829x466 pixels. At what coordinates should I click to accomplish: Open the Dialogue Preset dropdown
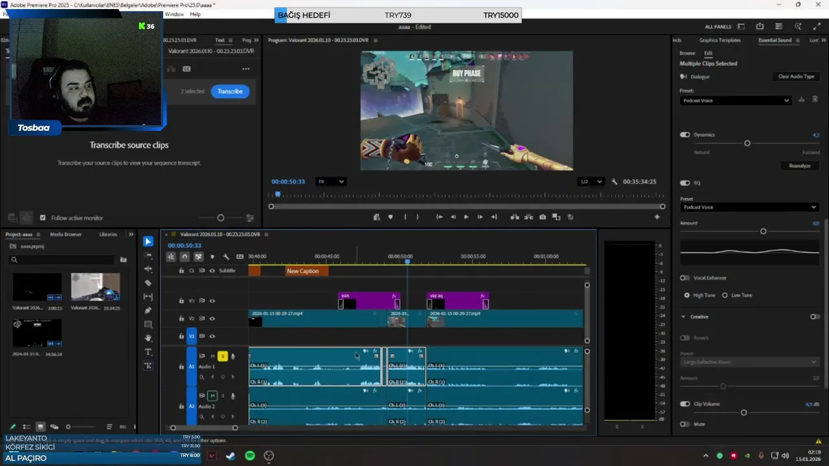click(736, 100)
